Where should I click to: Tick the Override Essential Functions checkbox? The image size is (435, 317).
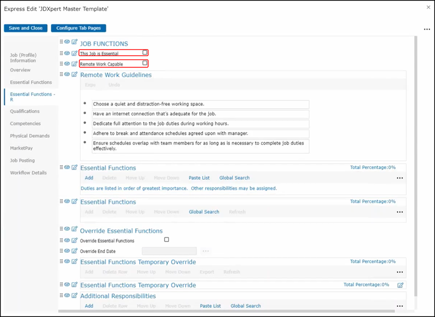(x=166, y=240)
